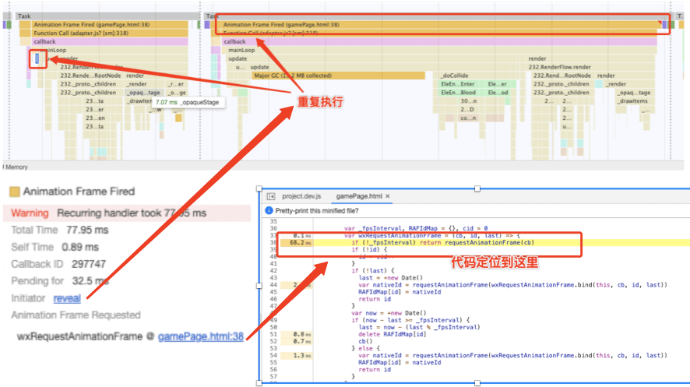Click the highlighted requestAnimationFrame(cb) code line
Image resolution: width=690 pixels, height=387 pixels.
click(442, 243)
